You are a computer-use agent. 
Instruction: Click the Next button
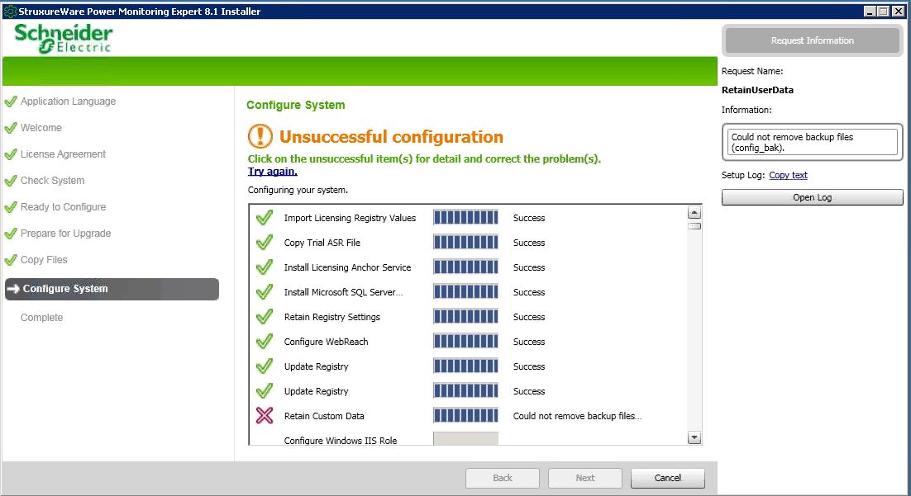tap(585, 478)
